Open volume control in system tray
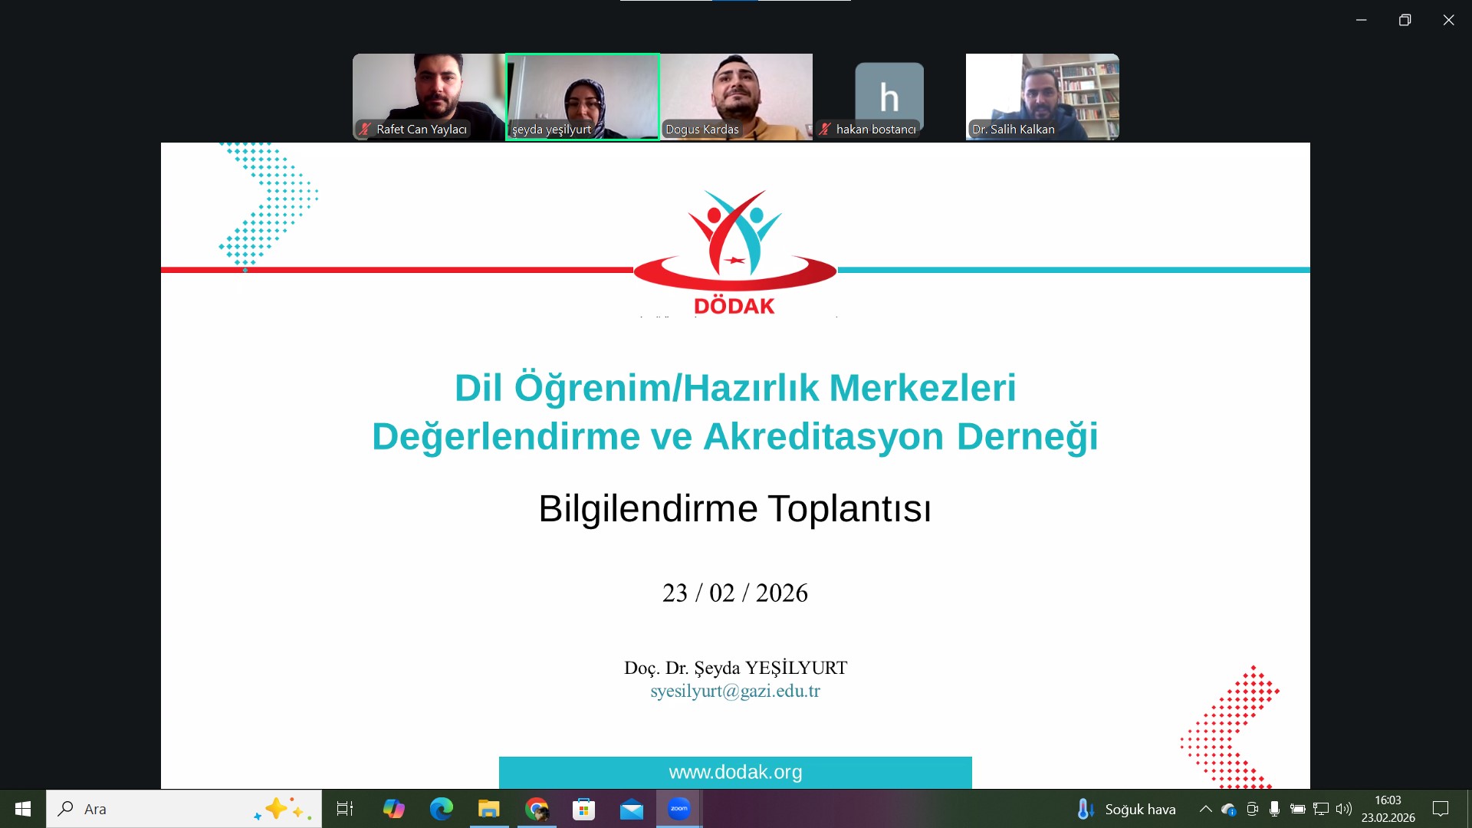Image resolution: width=1472 pixels, height=828 pixels. coord(1343,809)
